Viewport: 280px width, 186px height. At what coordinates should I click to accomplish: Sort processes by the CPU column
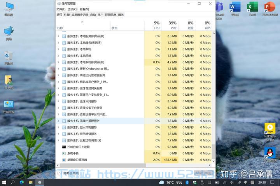click(x=153, y=25)
